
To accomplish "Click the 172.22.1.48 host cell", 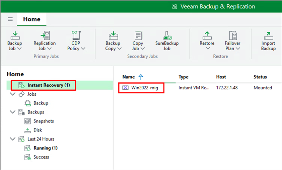I will [x=227, y=88].
